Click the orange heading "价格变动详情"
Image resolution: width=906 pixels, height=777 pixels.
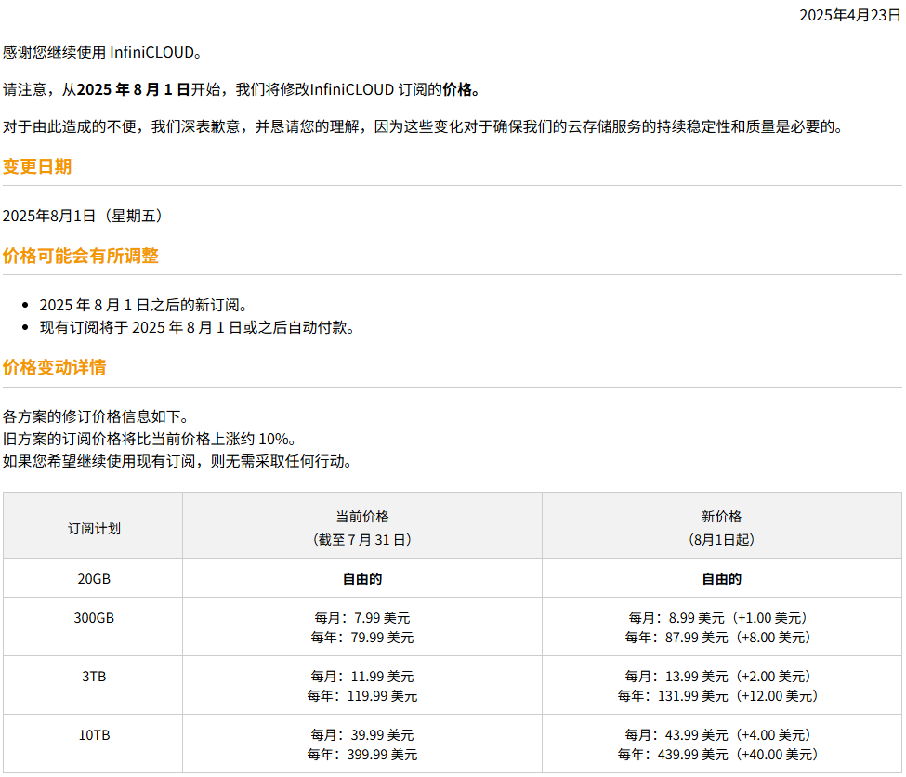54,367
